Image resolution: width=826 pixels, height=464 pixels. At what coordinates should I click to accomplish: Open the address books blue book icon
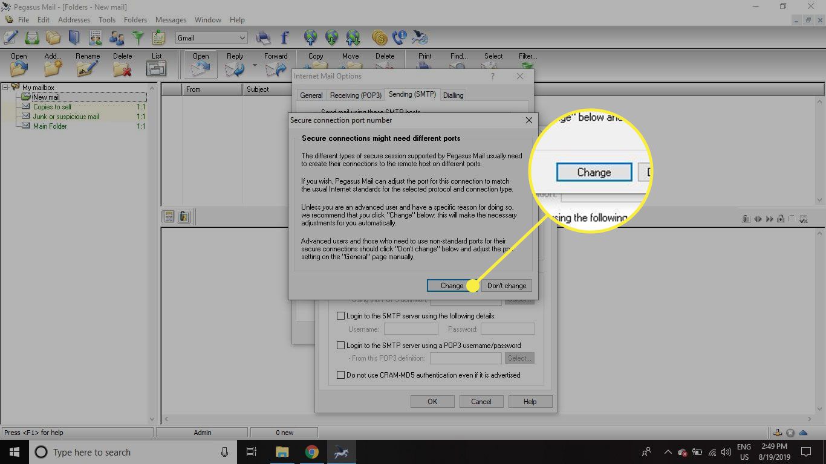[74, 37]
